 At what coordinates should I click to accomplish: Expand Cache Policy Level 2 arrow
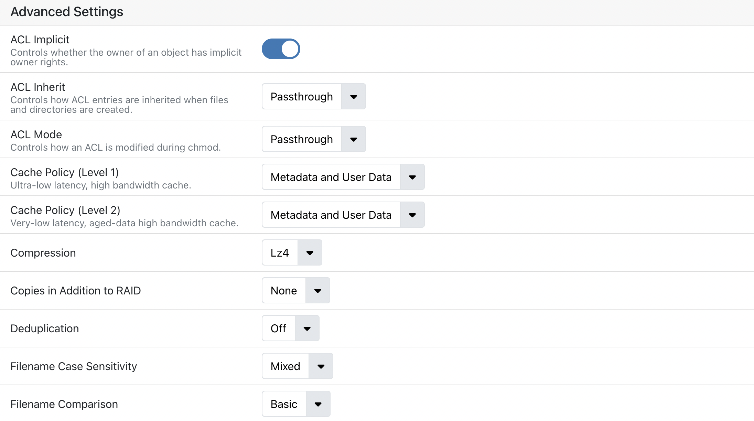[x=412, y=215]
